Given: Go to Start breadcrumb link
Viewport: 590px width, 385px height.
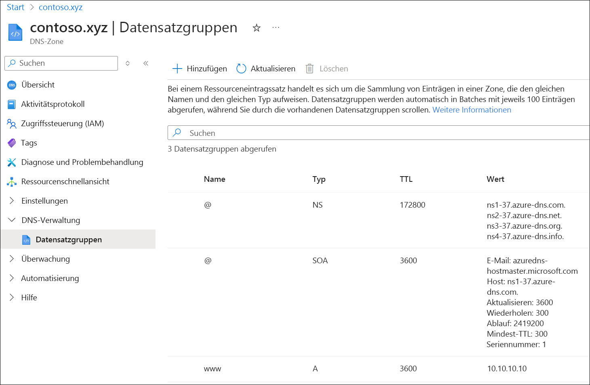Looking at the screenshot, I should (15, 8).
